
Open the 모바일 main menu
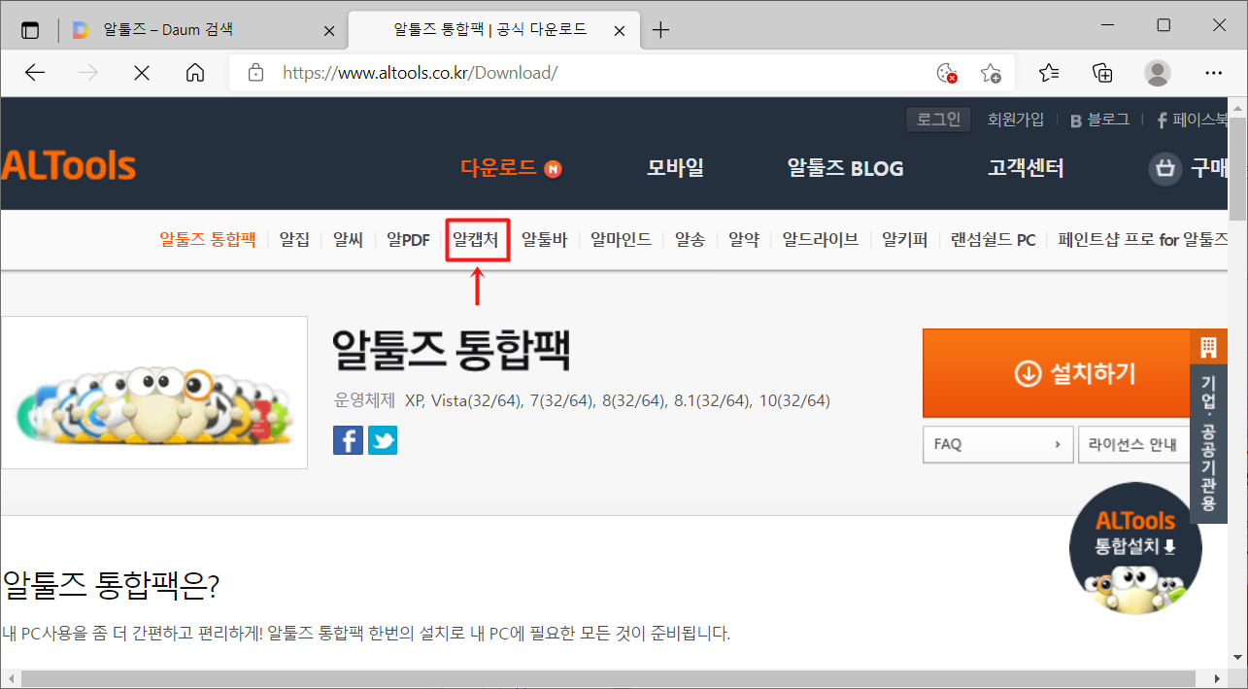coord(676,168)
